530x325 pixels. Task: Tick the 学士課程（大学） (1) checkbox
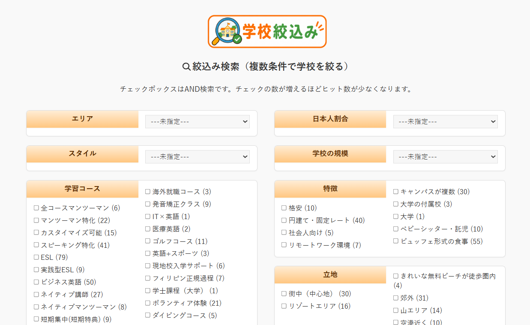pyautogui.click(x=148, y=291)
